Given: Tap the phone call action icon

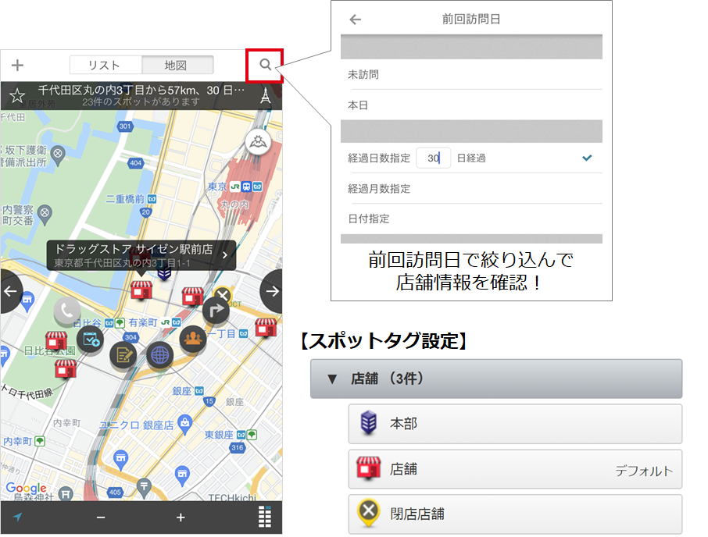Looking at the screenshot, I should [x=67, y=311].
